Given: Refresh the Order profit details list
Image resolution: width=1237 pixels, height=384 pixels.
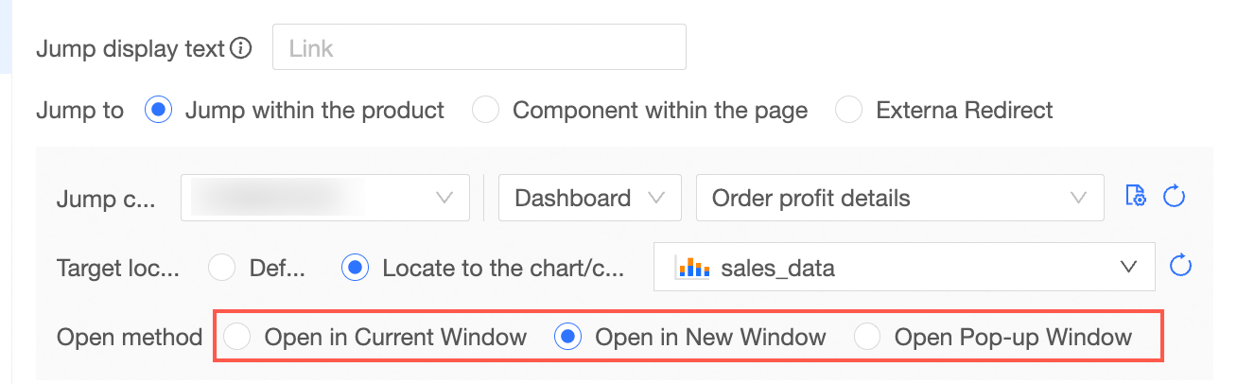Looking at the screenshot, I should (1174, 197).
